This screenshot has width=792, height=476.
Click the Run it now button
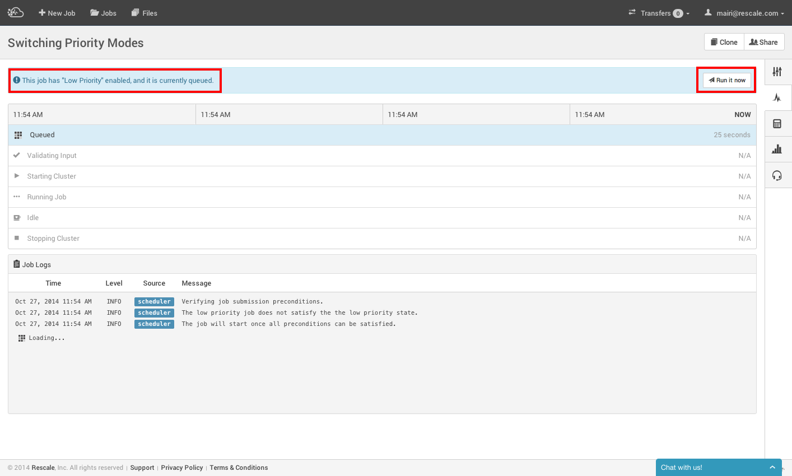click(x=727, y=80)
